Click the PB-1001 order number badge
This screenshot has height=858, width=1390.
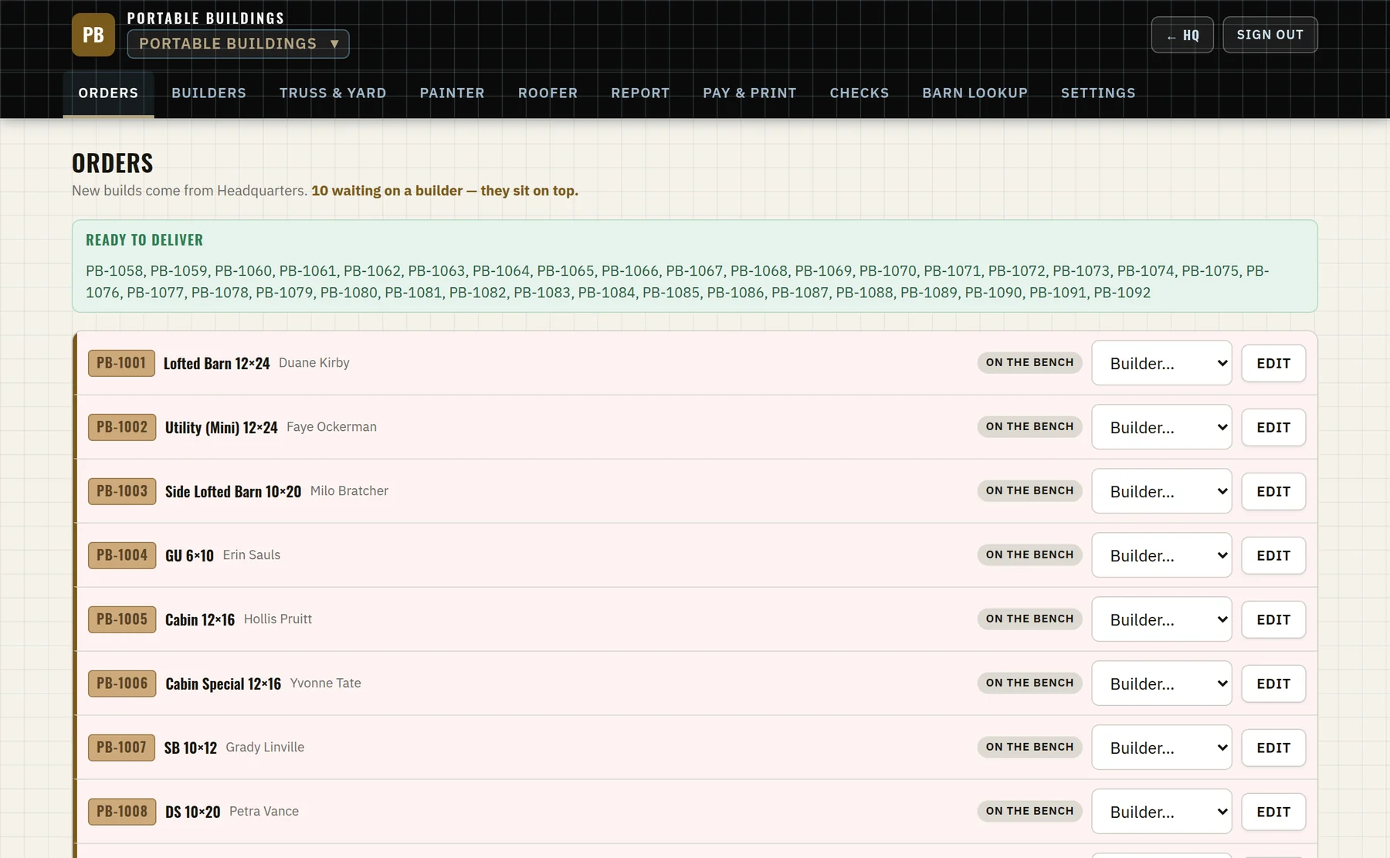121,363
